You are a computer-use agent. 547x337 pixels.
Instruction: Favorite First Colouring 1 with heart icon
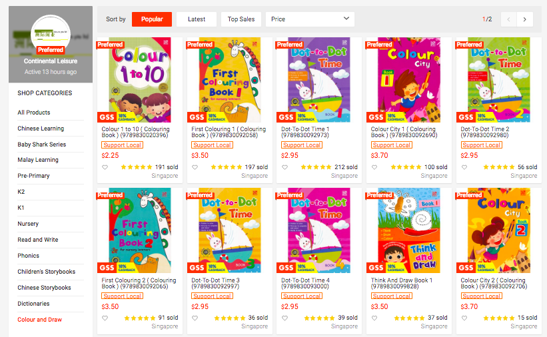[195, 167]
